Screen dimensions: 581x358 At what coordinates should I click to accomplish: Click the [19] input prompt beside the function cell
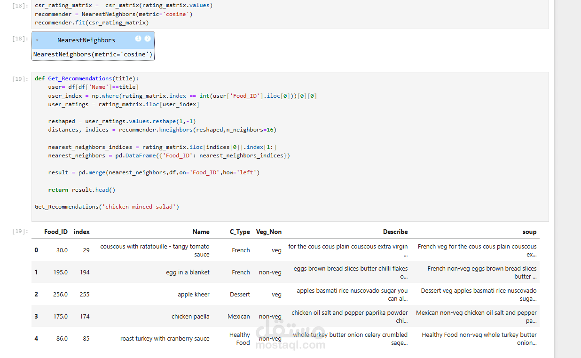[20, 79]
